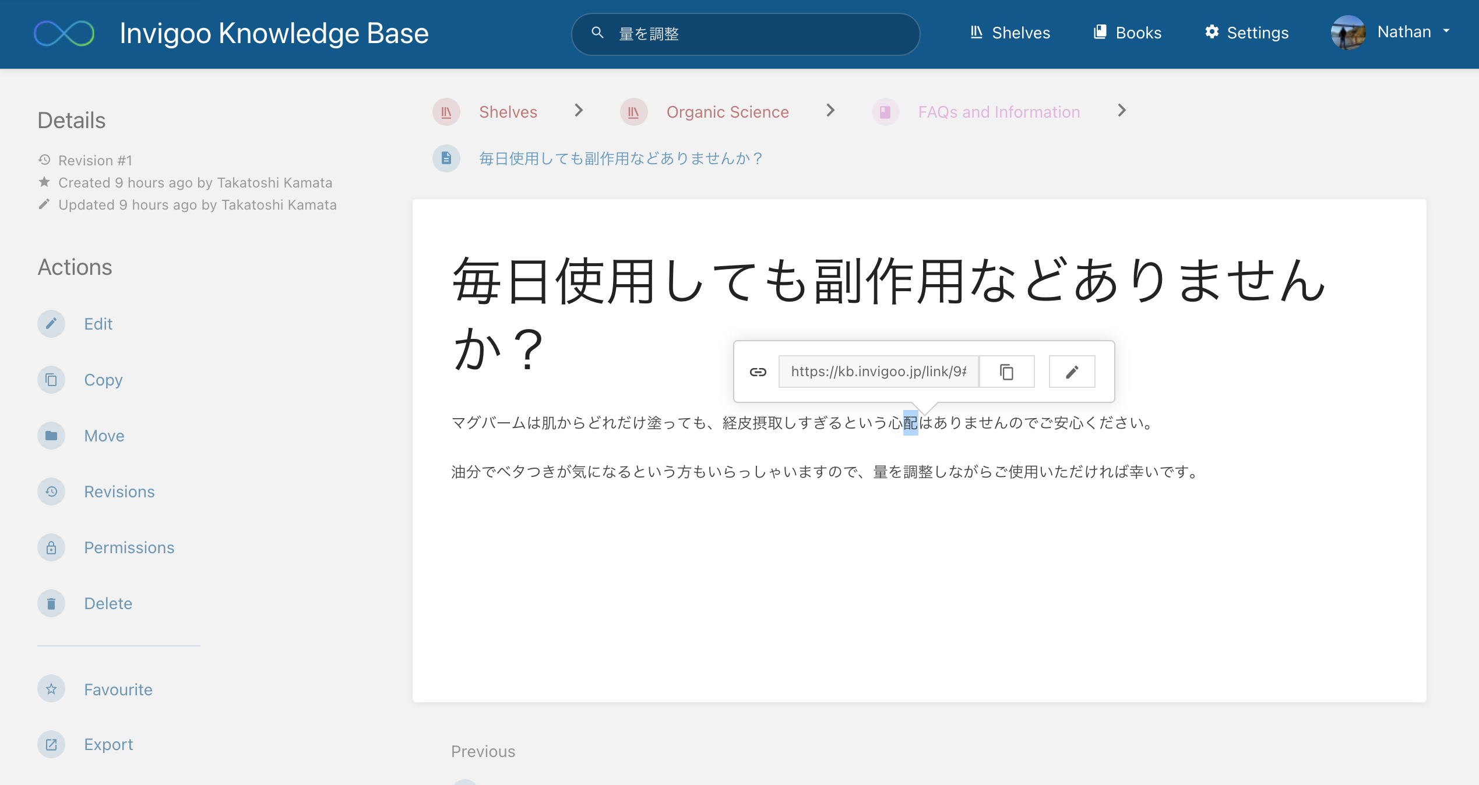Click the chain link icon in popover
The height and width of the screenshot is (785, 1479).
[x=759, y=372]
